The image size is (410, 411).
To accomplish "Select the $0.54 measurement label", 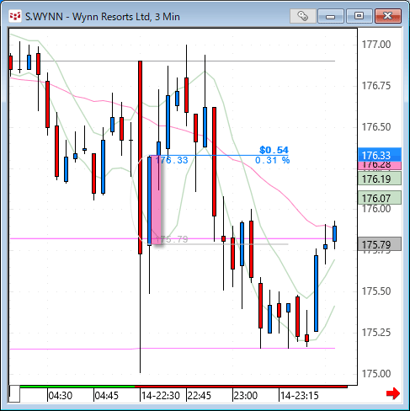I will [274, 150].
